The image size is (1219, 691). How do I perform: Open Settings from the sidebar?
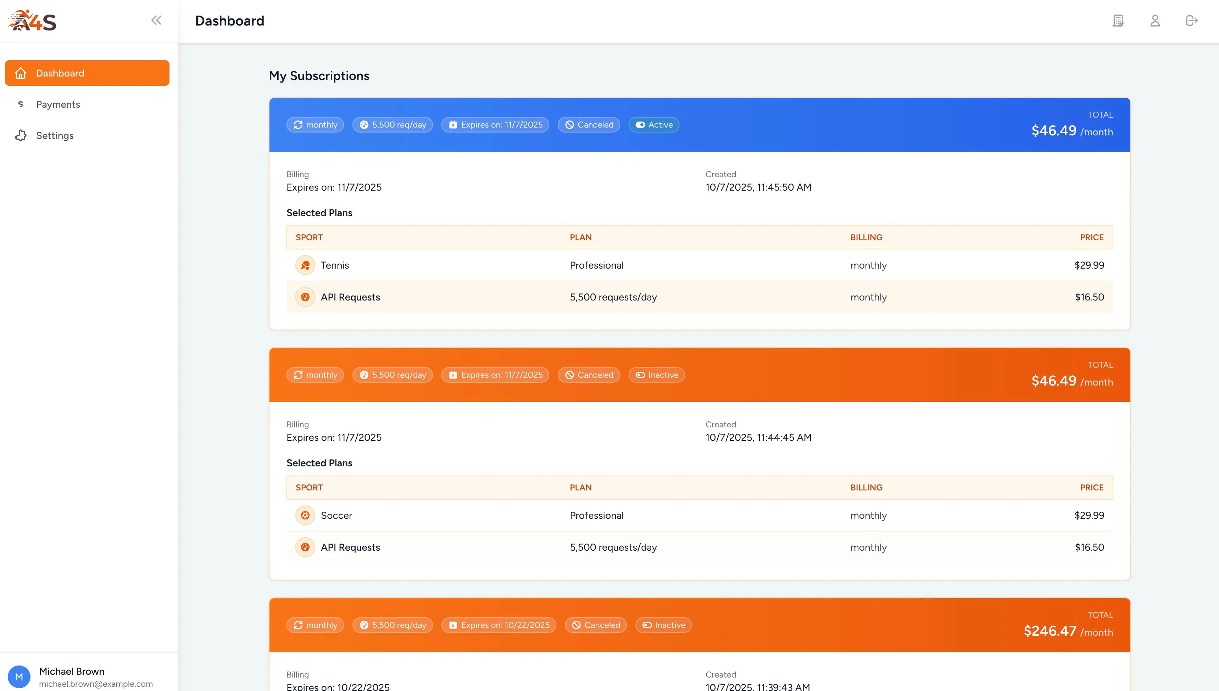[x=55, y=135]
